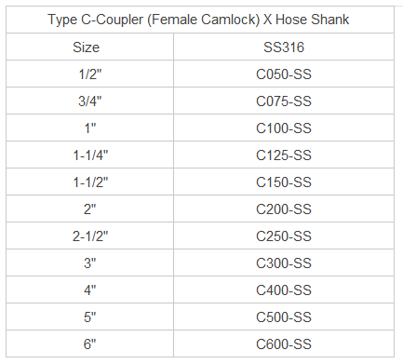Click the 1/2" size cell
The width and height of the screenshot is (403, 364).
click(x=90, y=74)
